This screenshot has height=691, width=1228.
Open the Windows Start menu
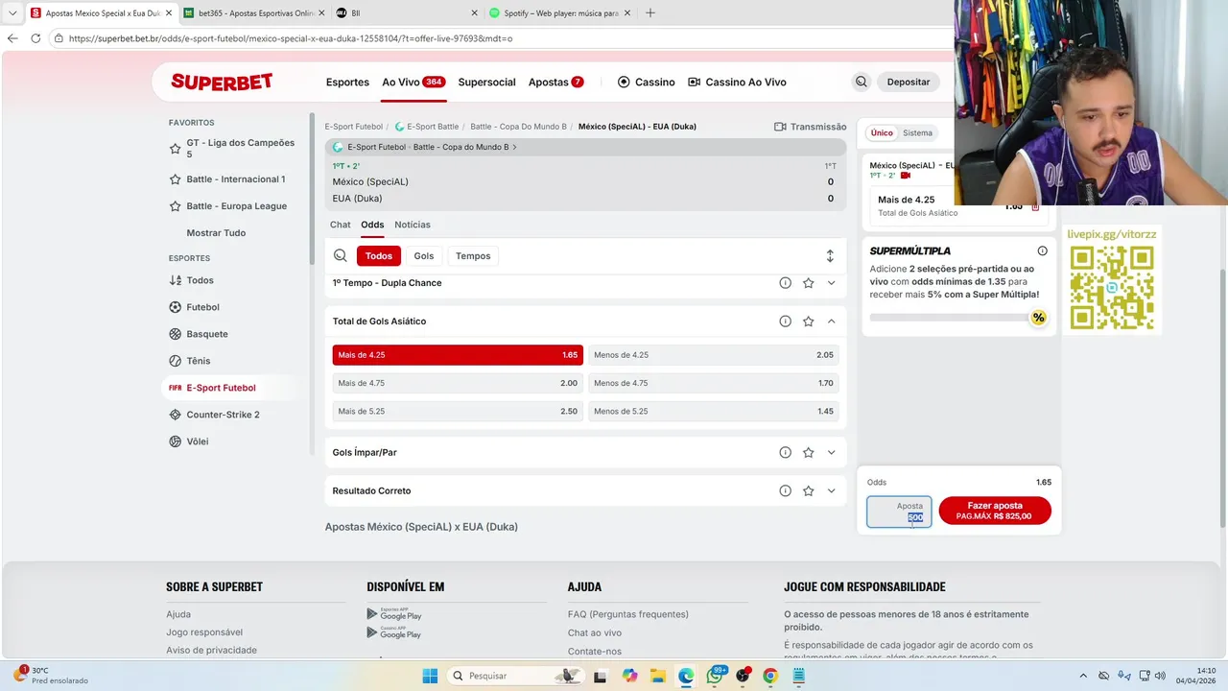430,676
